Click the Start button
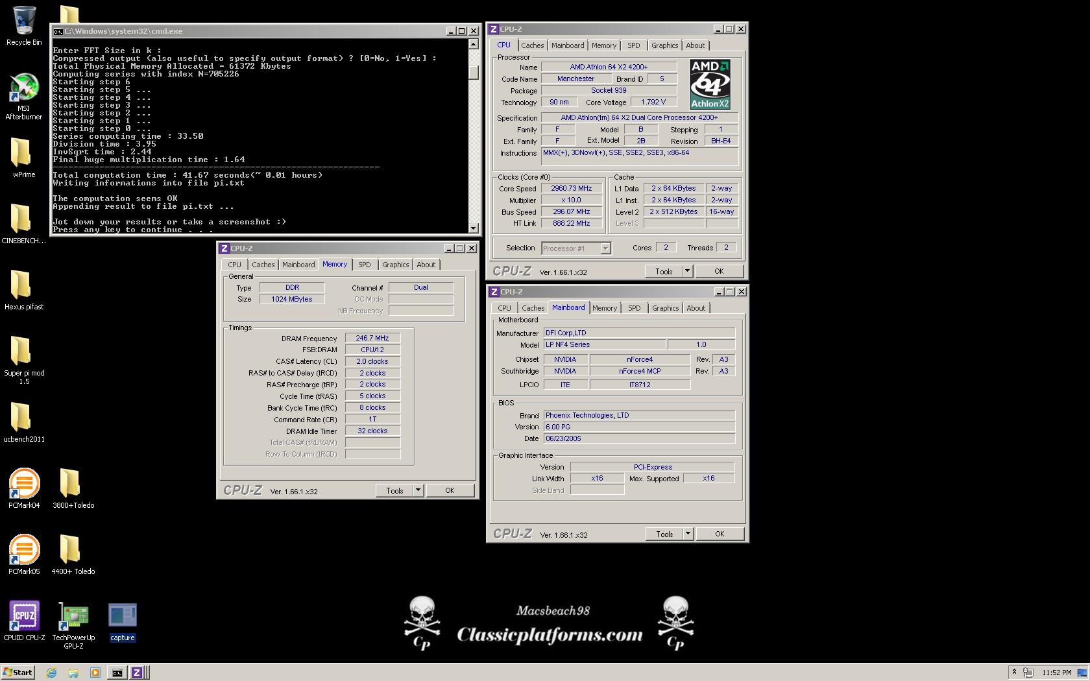 point(18,672)
